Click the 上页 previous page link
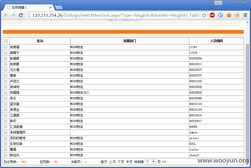 click(x=112, y=162)
